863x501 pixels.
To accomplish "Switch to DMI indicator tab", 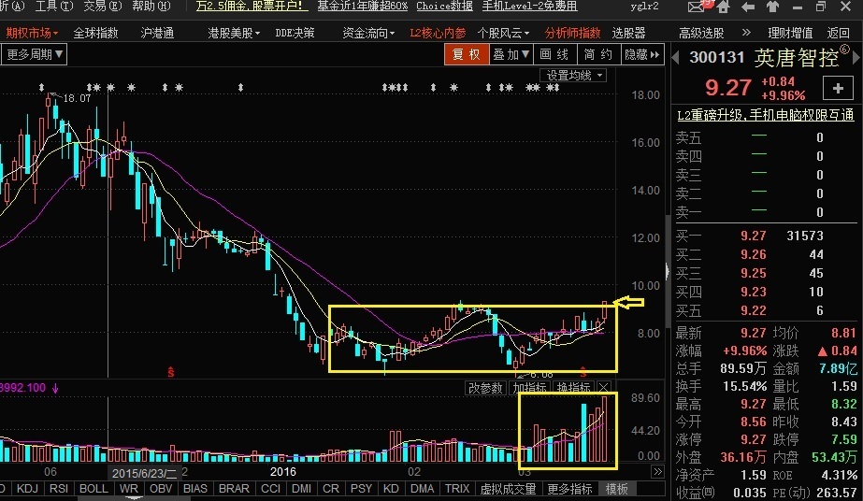I will pos(301,488).
